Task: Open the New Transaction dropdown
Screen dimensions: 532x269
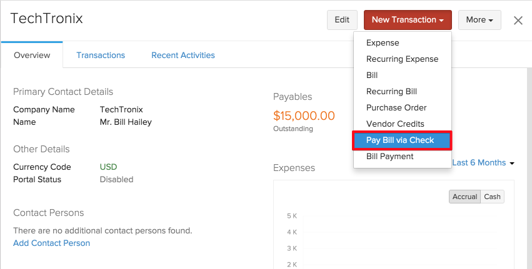Action: click(408, 20)
